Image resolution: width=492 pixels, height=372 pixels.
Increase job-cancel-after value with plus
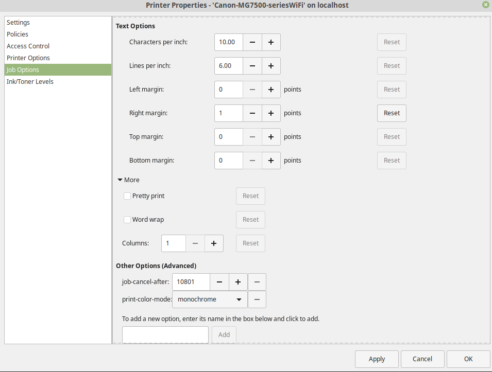(x=238, y=282)
